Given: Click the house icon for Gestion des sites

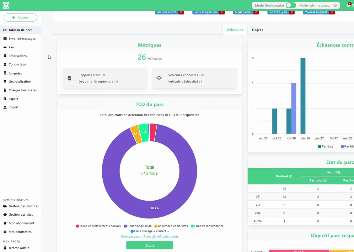Looking at the screenshot, I should pyautogui.click(x=5, y=215).
